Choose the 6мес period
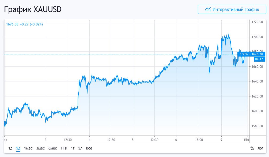 pyautogui.click(x=52, y=148)
